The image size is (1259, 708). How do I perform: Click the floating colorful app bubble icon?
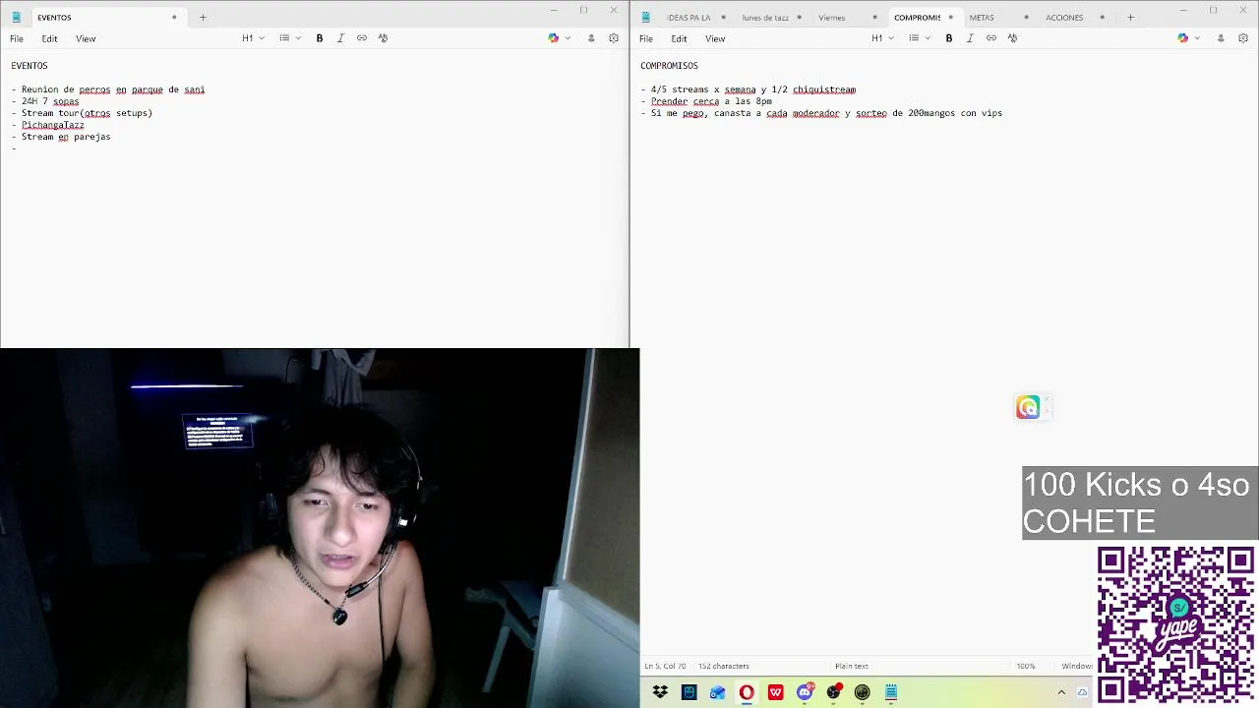1028,407
